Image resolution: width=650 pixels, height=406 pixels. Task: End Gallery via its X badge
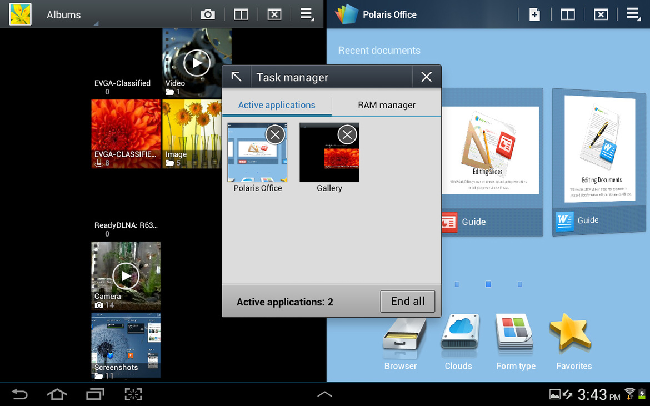pyautogui.click(x=347, y=134)
